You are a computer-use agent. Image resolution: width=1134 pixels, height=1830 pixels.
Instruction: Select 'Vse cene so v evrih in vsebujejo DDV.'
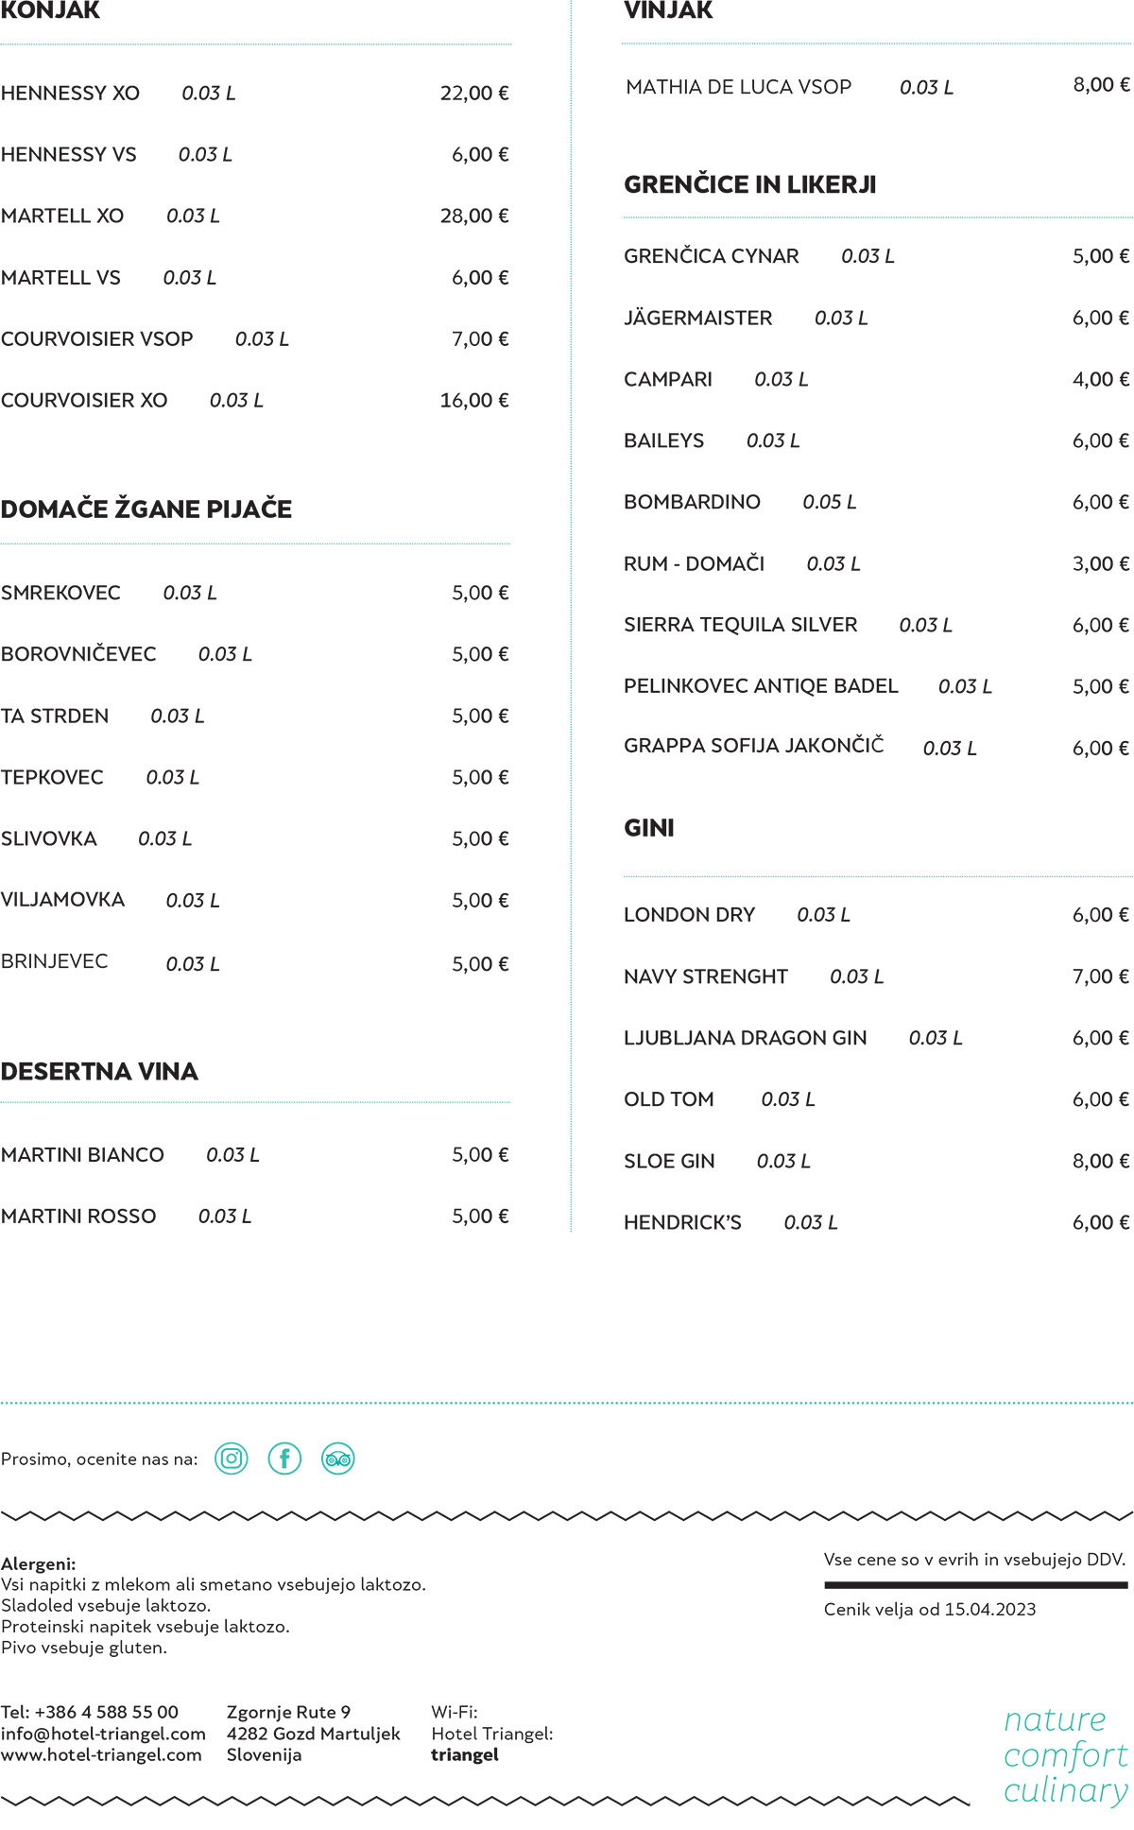tap(975, 1560)
